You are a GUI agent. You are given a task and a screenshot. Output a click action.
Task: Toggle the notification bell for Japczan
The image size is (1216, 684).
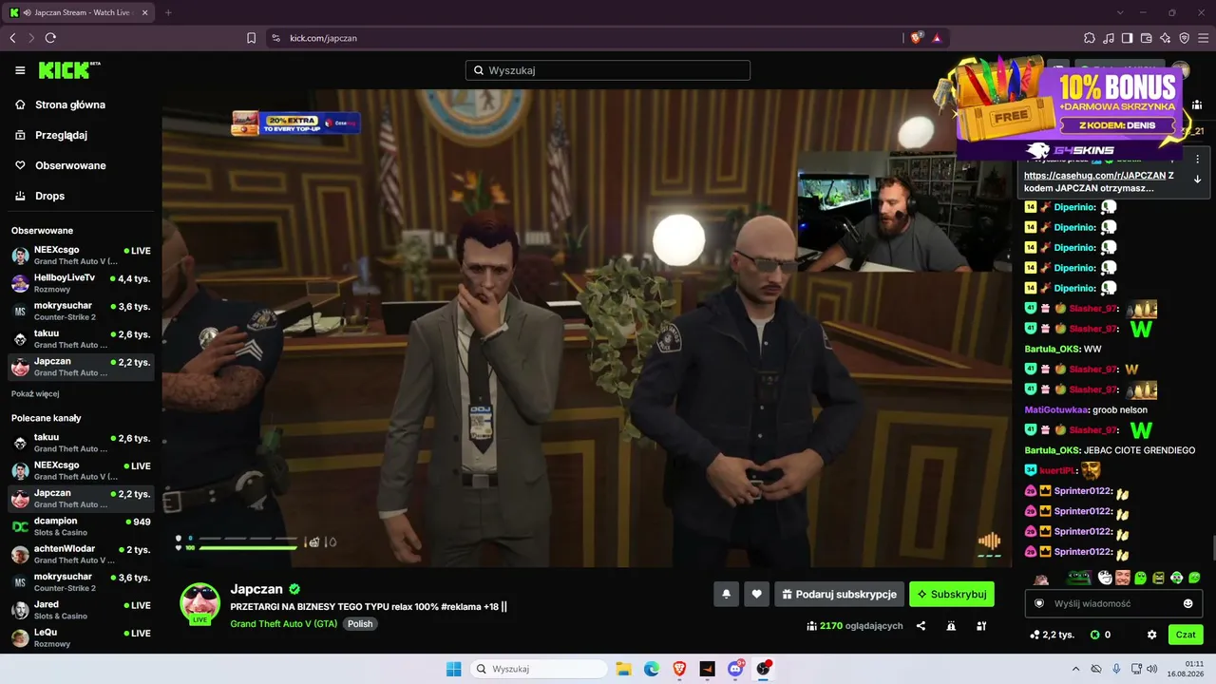point(726,594)
